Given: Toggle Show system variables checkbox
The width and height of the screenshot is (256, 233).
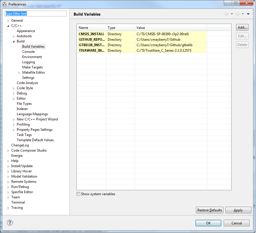Looking at the screenshot, I should pos(79,194).
